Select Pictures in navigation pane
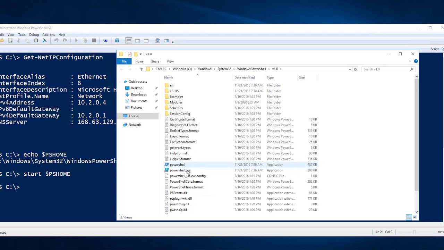This screenshot has width=444, height=250. pos(136,108)
